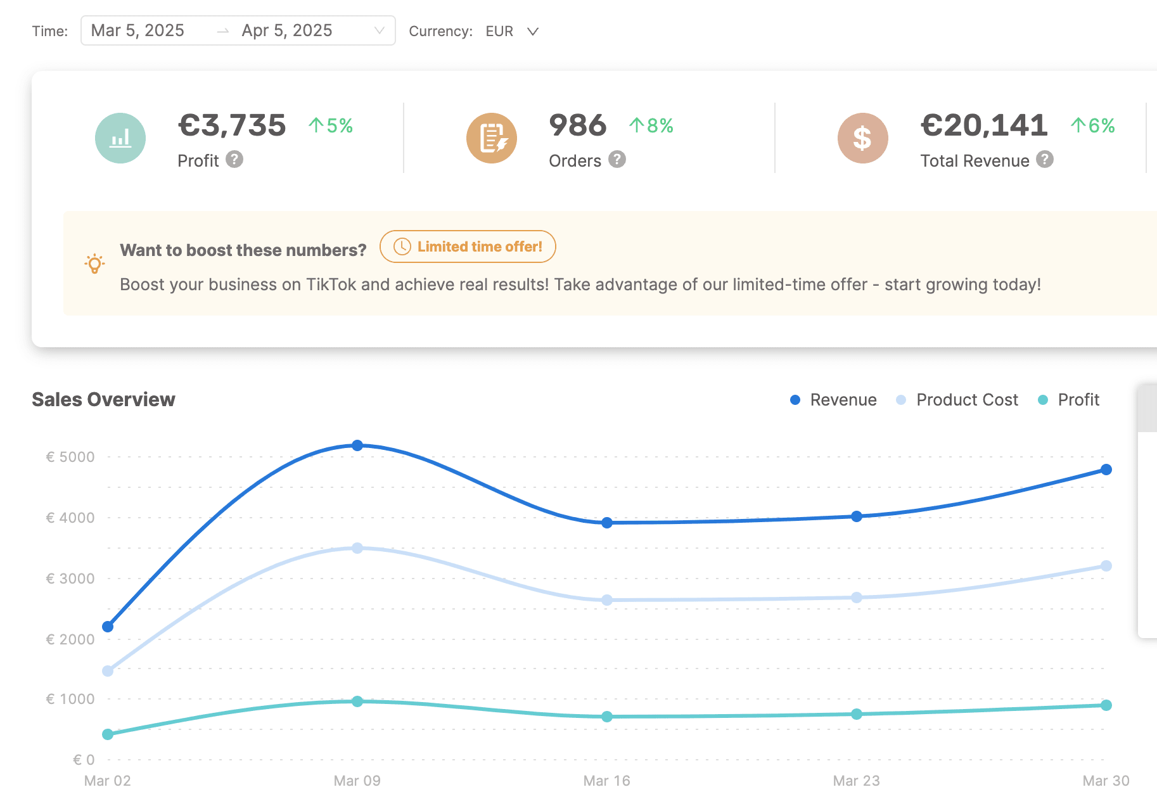This screenshot has width=1157, height=806.
Task: Click the 986 orders value
Action: click(x=578, y=125)
